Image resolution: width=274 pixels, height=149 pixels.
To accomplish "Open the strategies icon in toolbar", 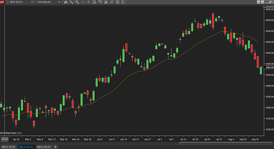I will [112, 2].
